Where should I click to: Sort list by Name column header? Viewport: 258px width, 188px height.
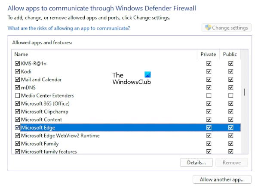coord(21,54)
